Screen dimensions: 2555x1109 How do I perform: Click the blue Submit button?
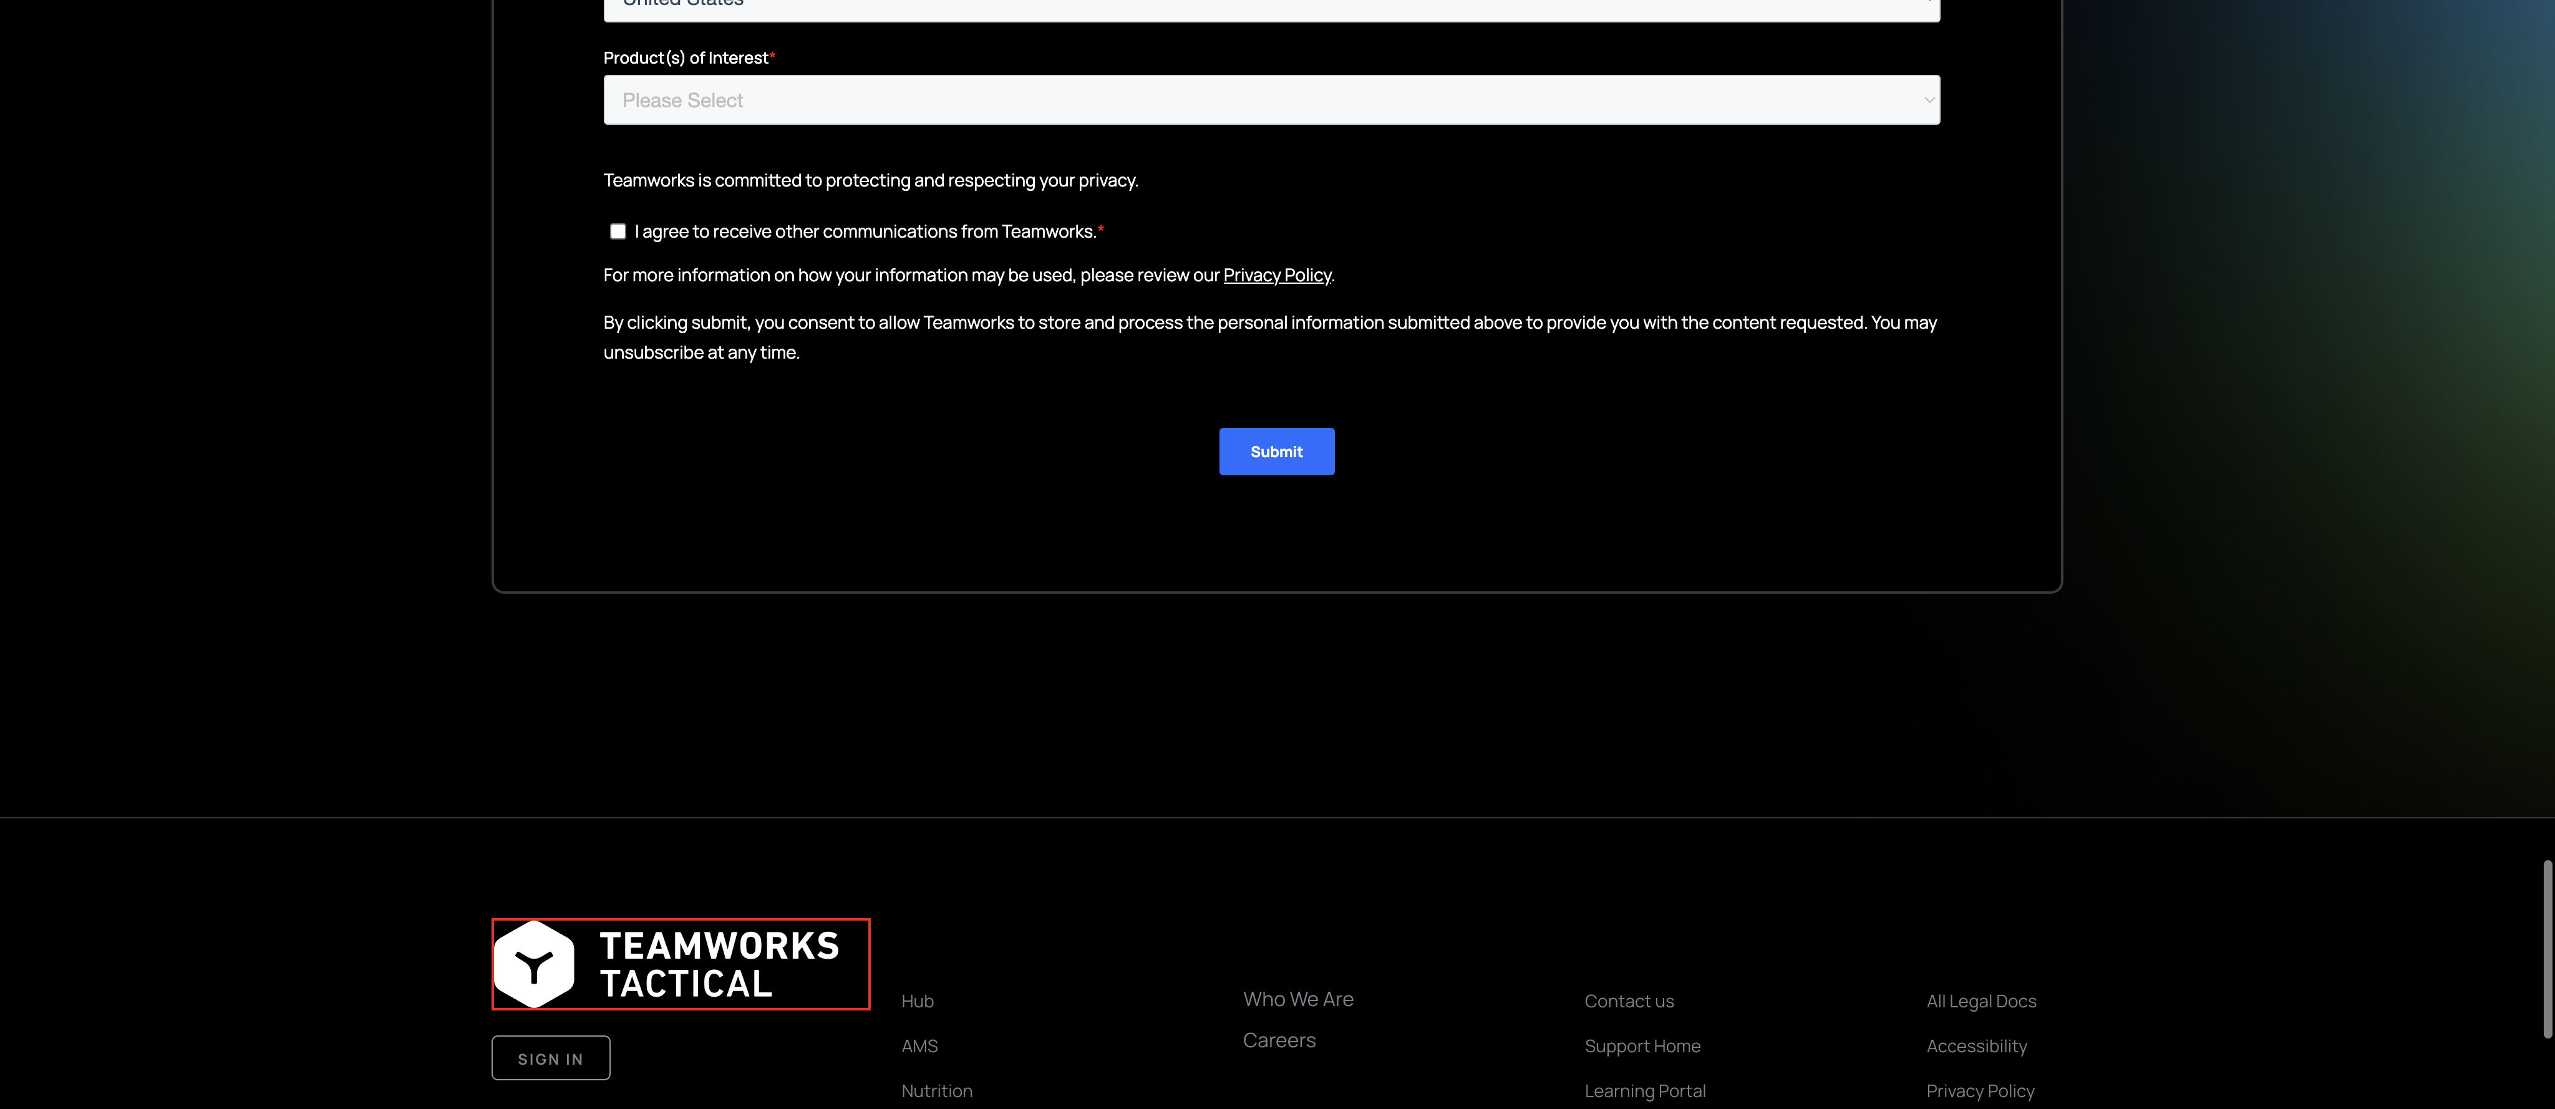coord(1276,452)
